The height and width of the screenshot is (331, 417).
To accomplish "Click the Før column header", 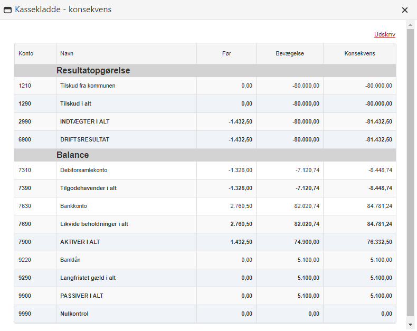I will [226, 53].
